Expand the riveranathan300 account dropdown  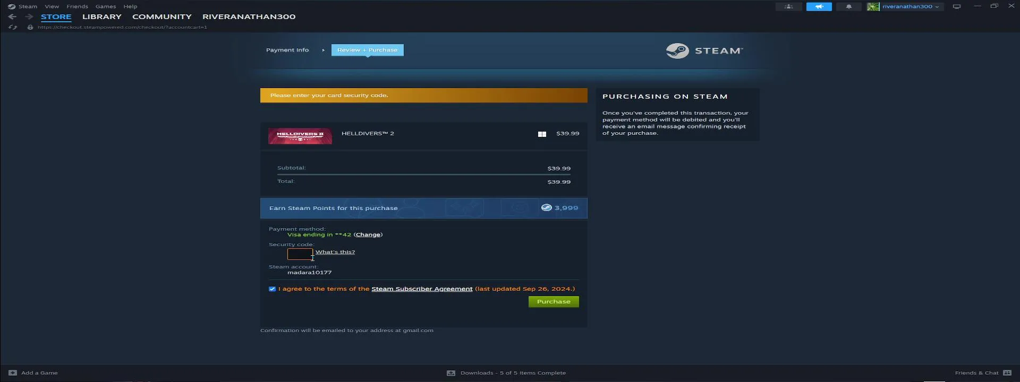[910, 6]
